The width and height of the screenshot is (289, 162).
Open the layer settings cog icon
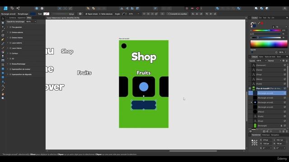(284, 61)
